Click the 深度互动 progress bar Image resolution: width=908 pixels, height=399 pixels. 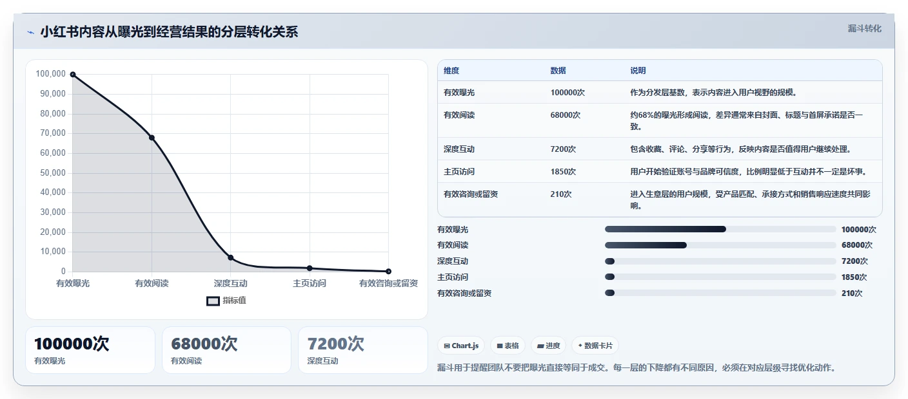(x=720, y=261)
